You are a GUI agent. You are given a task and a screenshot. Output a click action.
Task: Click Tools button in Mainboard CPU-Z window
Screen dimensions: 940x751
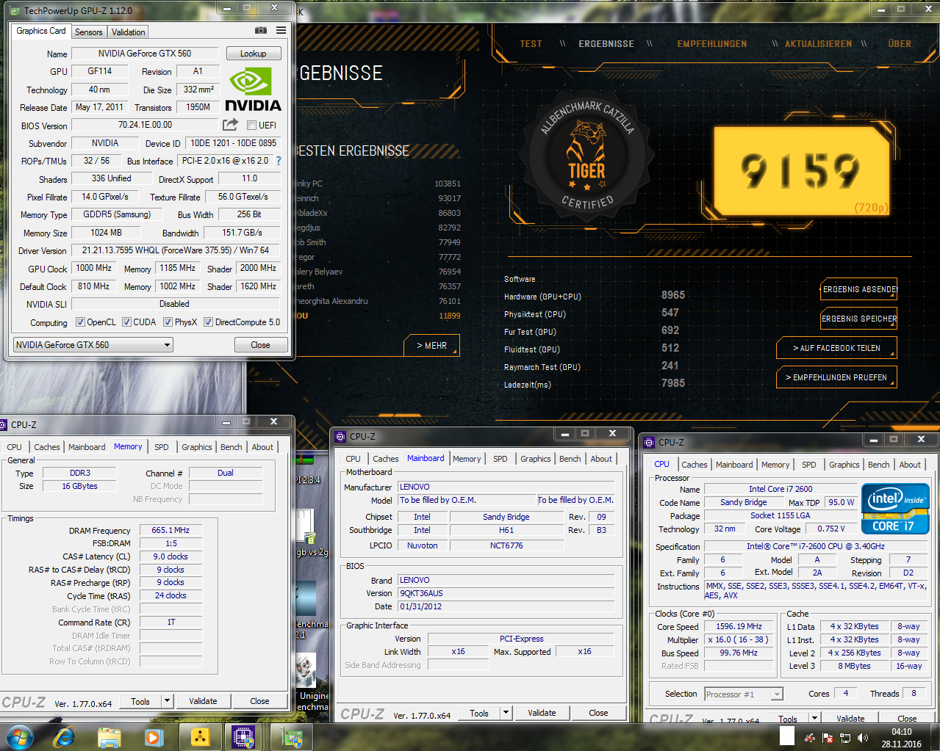coord(479,713)
